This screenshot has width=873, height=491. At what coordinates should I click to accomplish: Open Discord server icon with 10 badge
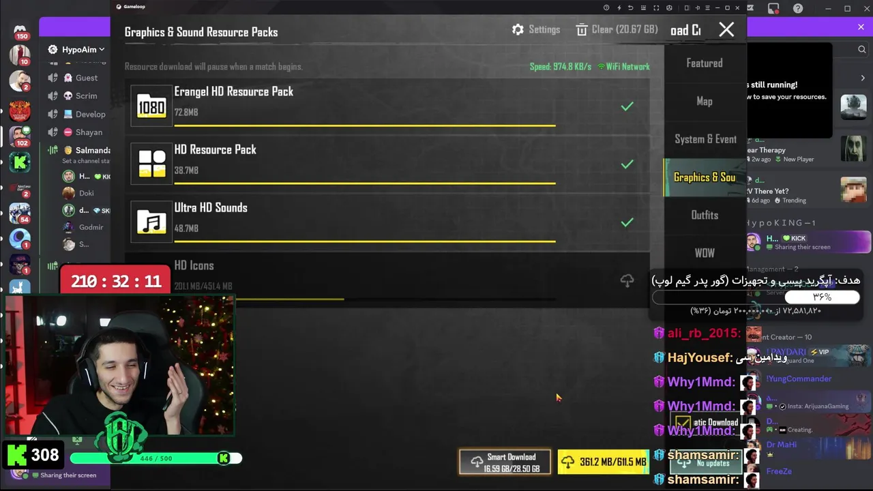point(20,55)
